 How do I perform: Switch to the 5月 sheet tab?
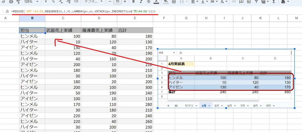tap(218, 106)
